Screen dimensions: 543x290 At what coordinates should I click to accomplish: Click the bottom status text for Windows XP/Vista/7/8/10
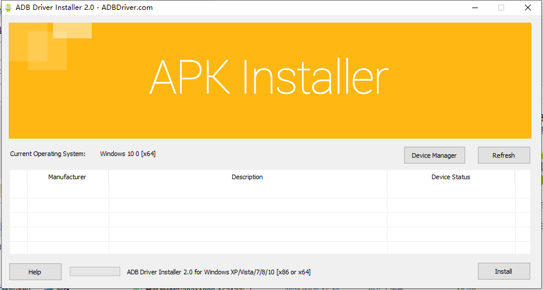pyautogui.click(x=219, y=271)
